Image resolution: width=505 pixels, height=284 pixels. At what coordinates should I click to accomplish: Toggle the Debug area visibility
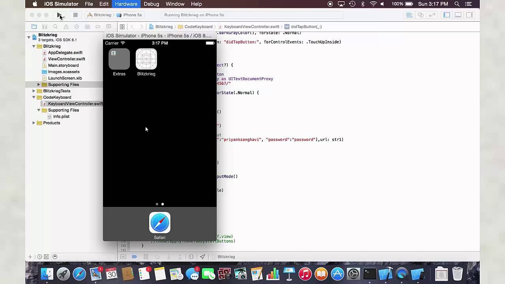(x=458, y=15)
